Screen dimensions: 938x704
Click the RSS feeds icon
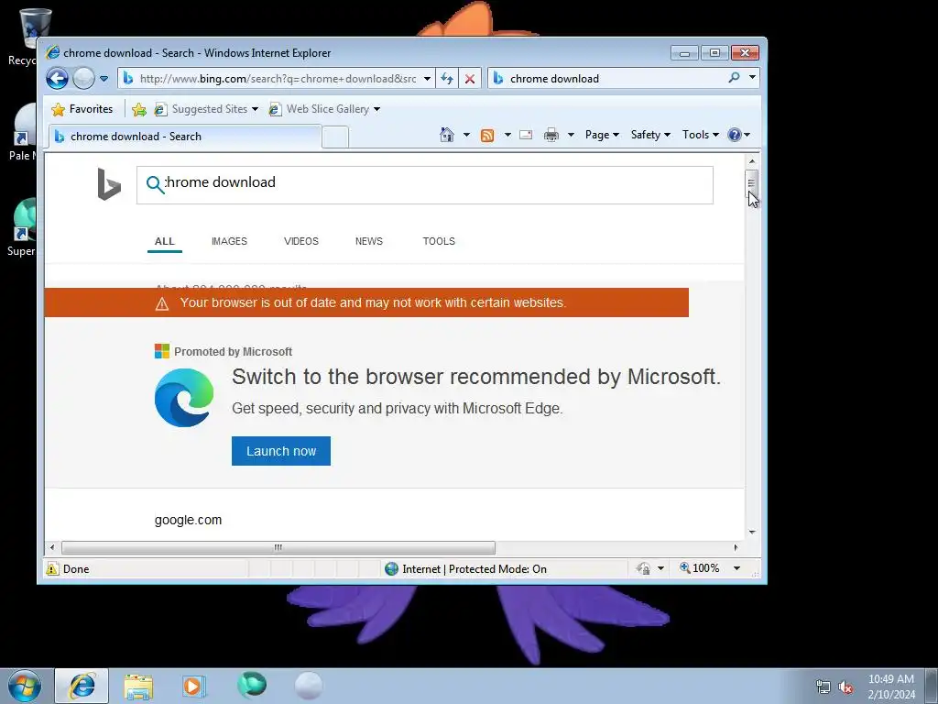(487, 136)
